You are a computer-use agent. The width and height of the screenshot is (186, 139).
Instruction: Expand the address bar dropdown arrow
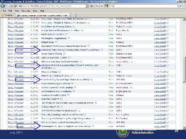(x=87, y=6)
